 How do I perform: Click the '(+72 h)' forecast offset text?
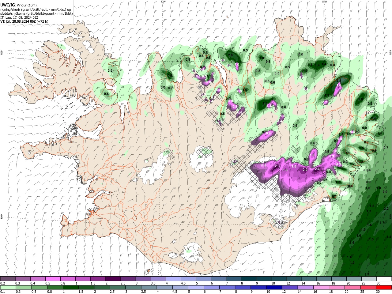click(42, 21)
